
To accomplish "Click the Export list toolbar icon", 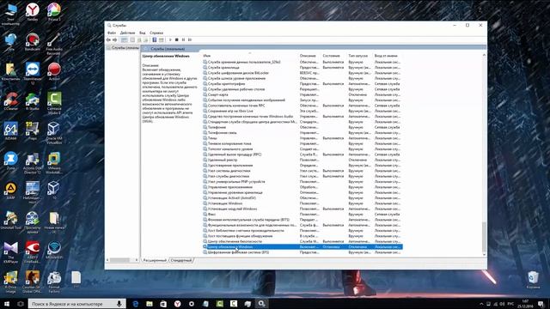I will pos(145,40).
